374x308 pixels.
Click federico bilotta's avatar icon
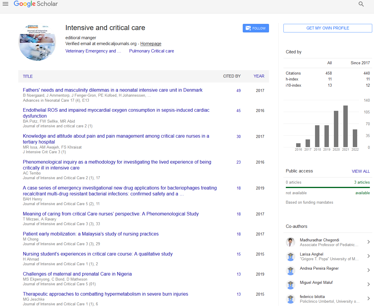(291, 299)
